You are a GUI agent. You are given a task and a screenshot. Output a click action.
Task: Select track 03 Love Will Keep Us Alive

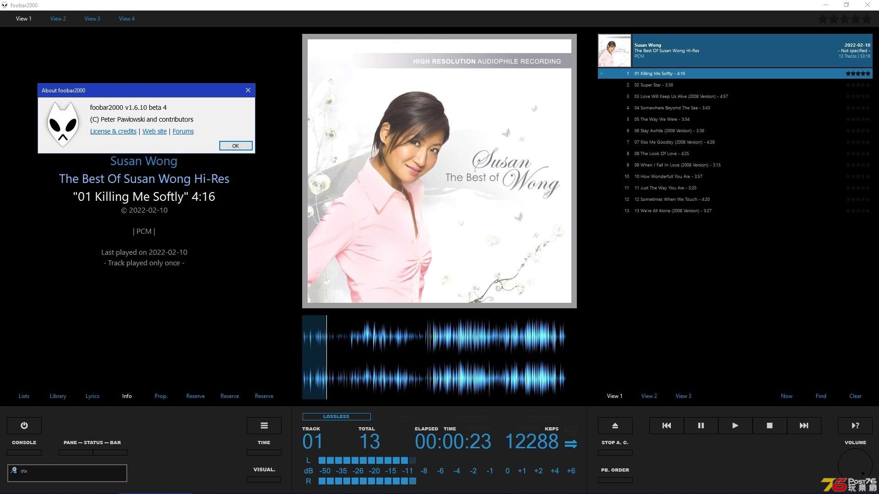pos(735,97)
